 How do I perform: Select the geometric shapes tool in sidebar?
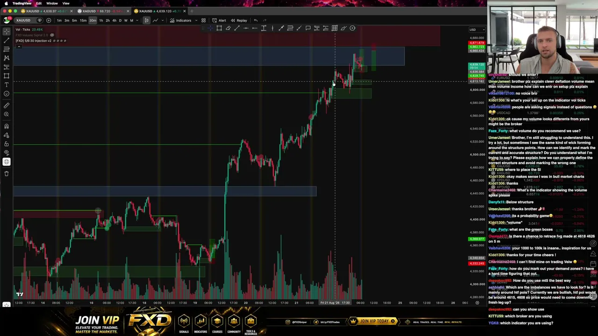(7, 76)
